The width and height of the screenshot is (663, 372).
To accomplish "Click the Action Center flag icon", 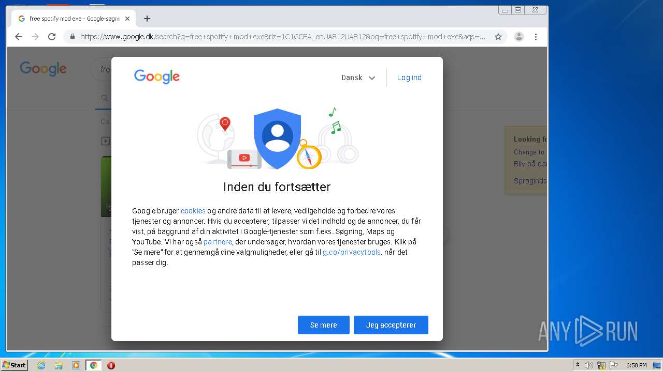I will 614,365.
